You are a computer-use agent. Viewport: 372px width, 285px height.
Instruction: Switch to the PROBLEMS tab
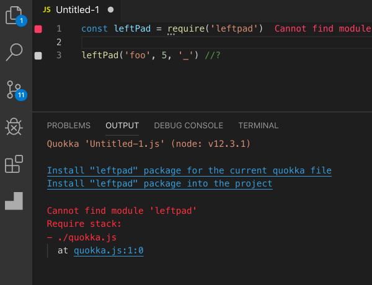69,125
